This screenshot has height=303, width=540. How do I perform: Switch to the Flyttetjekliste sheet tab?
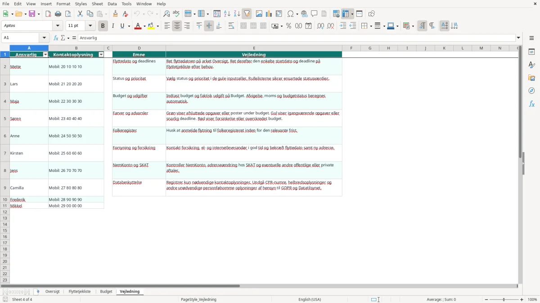point(80,292)
